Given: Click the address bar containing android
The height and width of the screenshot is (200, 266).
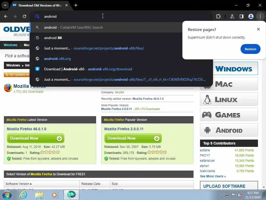Looking at the screenshot, I should [x=122, y=16].
